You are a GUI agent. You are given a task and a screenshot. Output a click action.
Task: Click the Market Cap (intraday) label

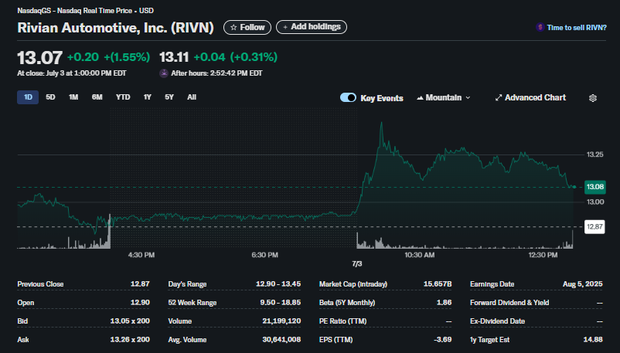(x=353, y=284)
